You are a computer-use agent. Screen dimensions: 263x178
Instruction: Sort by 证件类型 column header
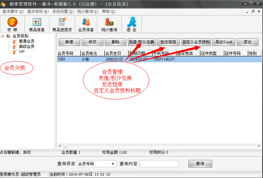[212, 53]
